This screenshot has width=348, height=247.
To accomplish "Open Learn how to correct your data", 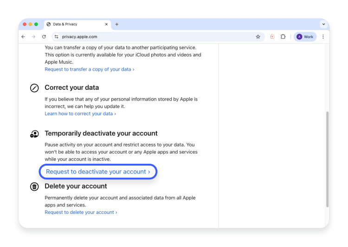I will [80, 113].
